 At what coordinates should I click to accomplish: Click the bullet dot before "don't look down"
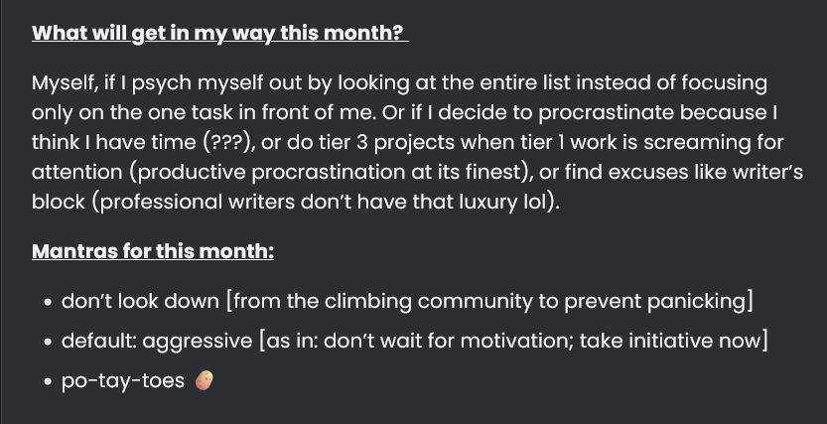click(49, 302)
